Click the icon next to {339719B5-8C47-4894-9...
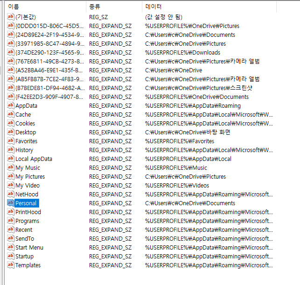This screenshot has width=300, height=285. 11,43
